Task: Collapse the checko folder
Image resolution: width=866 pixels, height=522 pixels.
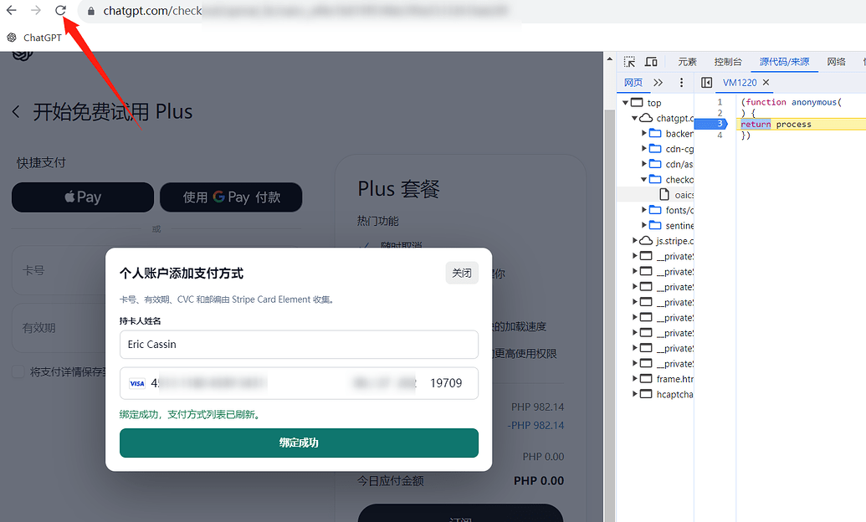Action: click(x=644, y=180)
